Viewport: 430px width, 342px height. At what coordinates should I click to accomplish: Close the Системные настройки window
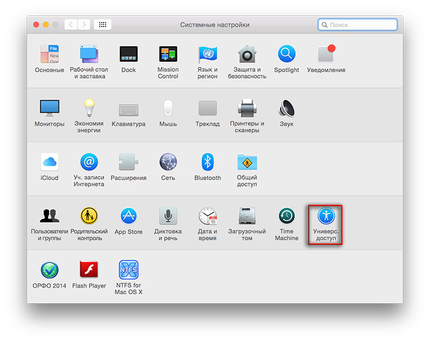(36, 25)
